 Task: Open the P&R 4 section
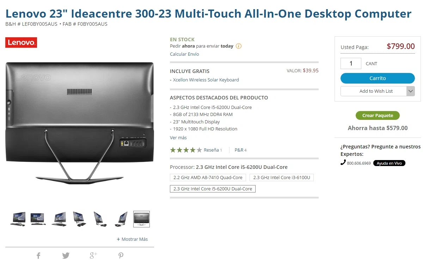click(240, 150)
